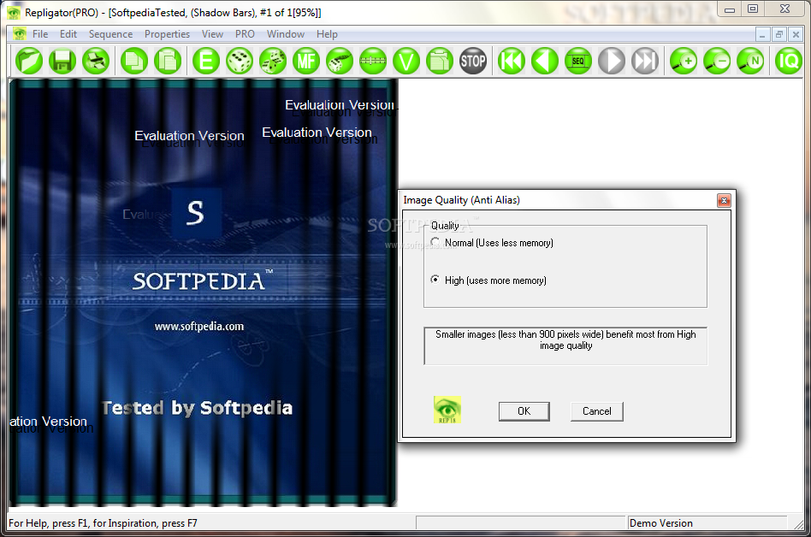Click the green E effect icon

pos(206,61)
